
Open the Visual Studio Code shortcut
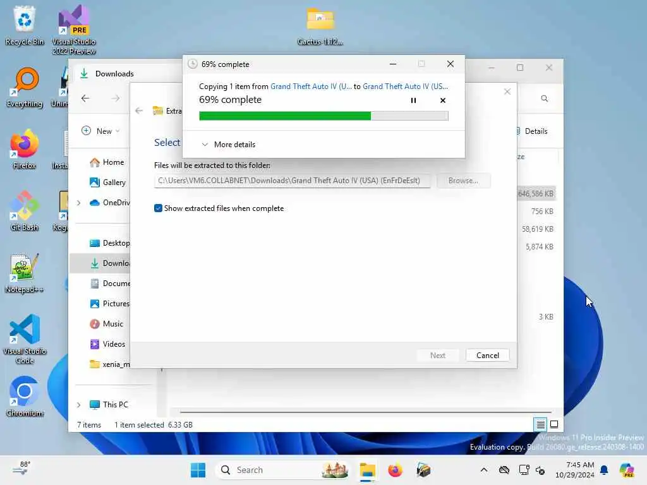pyautogui.click(x=25, y=339)
